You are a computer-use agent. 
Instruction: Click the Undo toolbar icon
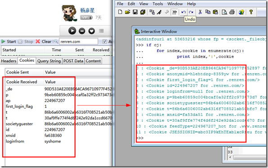(x=183, y=12)
